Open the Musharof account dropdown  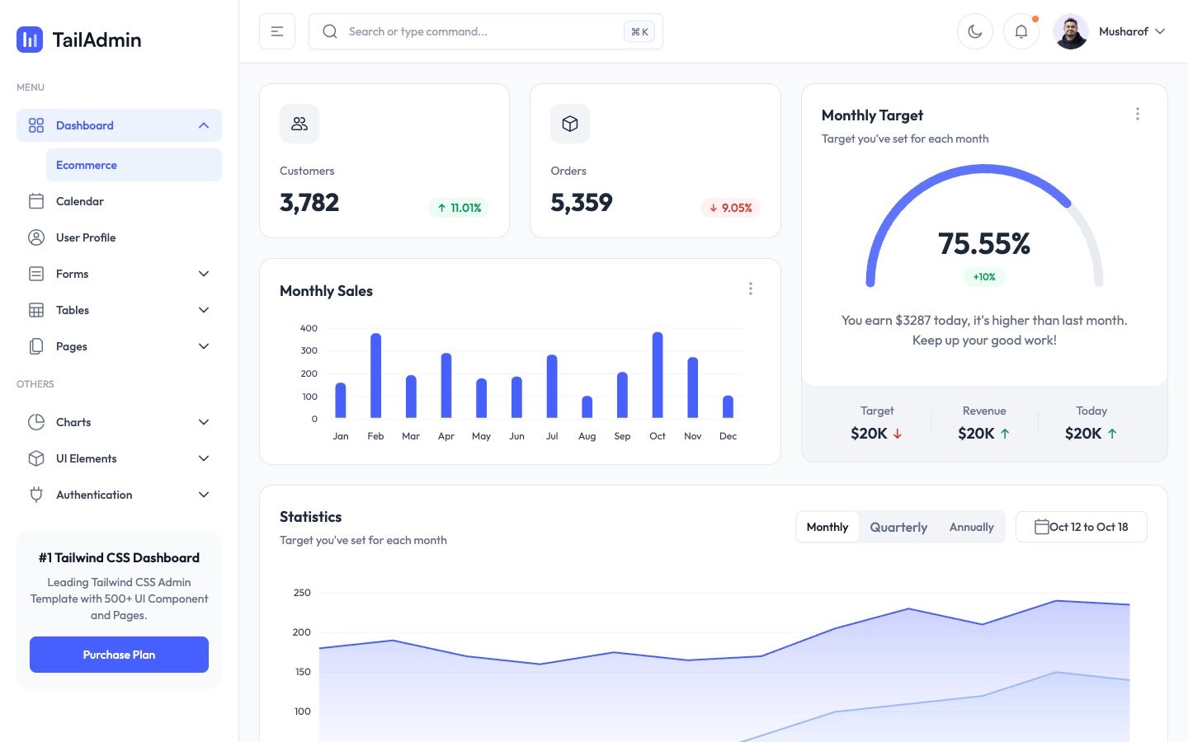[1132, 31]
